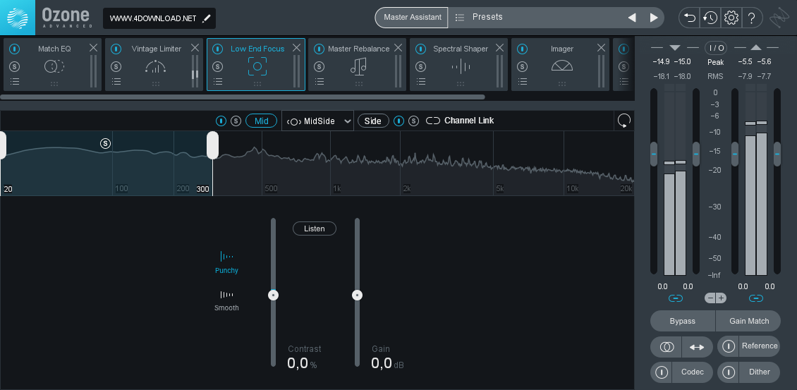Solo the Low End Focus module
This screenshot has height=390, width=797.
click(217, 66)
